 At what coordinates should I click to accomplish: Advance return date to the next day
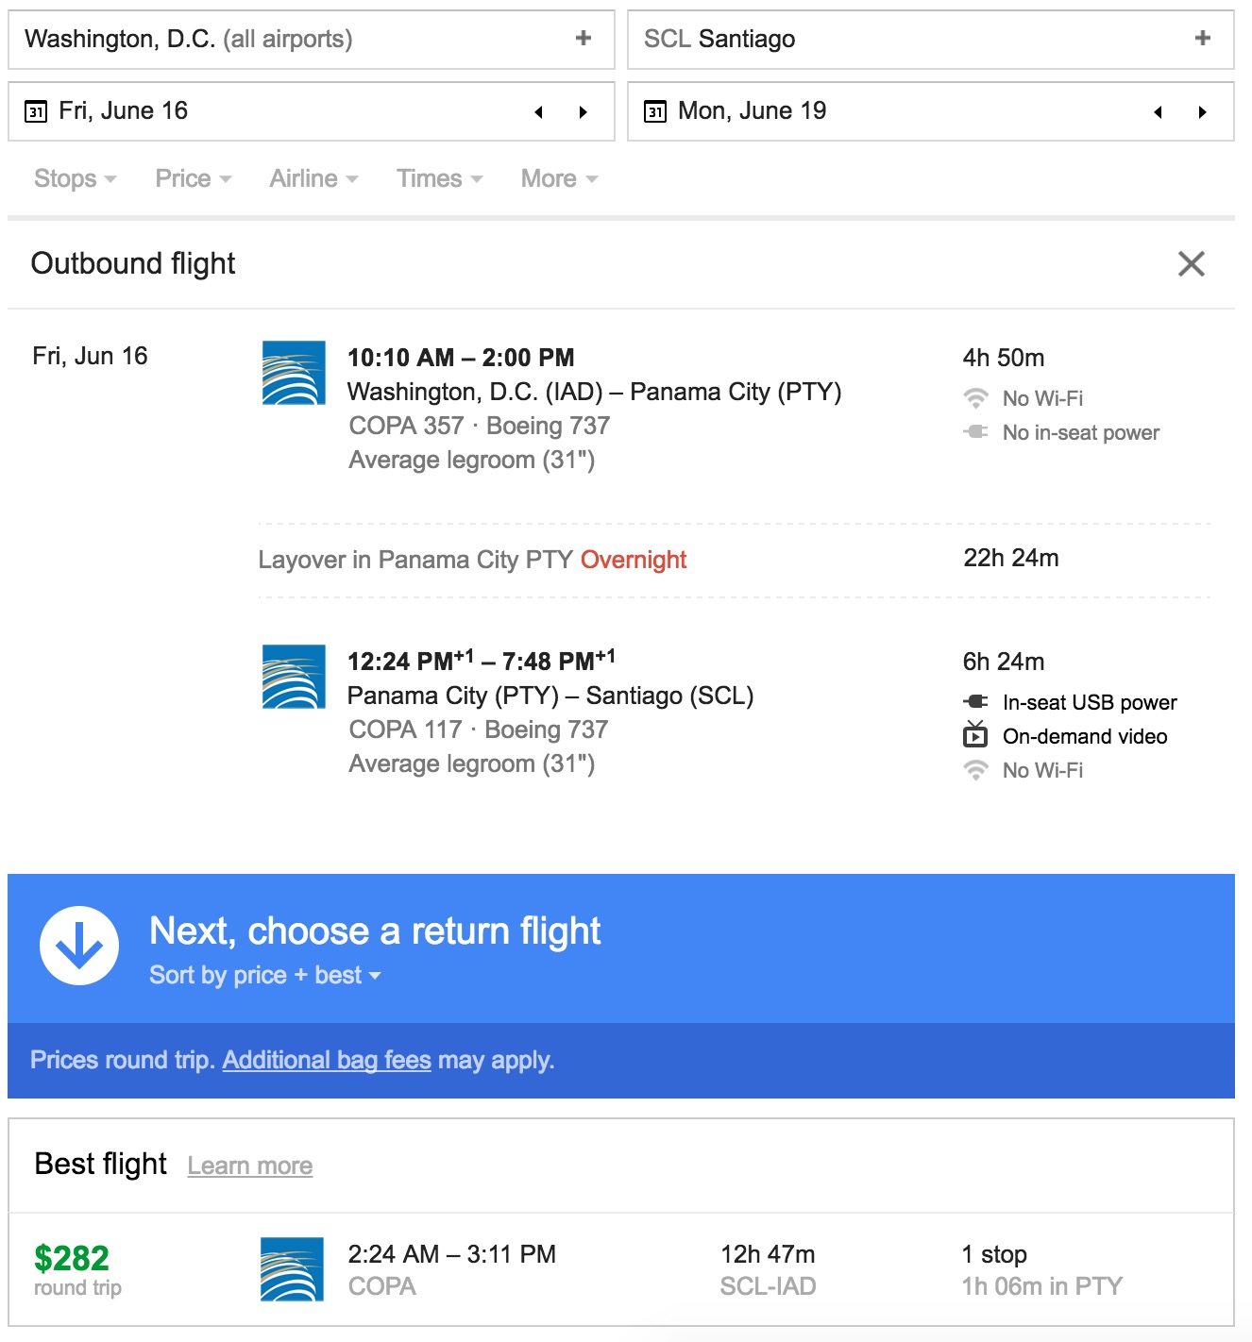tap(1202, 112)
